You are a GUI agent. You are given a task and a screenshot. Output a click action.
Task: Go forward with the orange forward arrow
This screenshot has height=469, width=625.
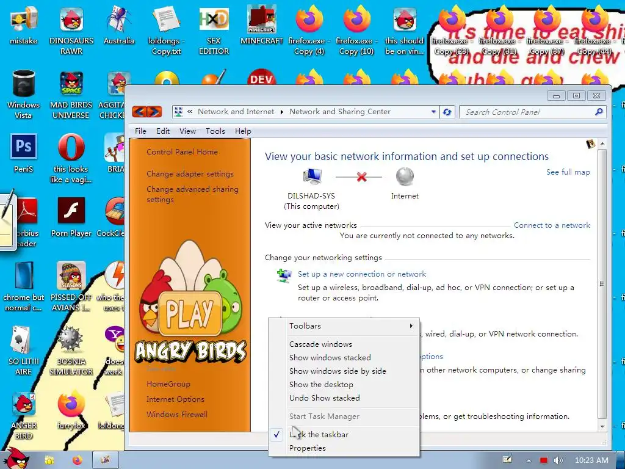154,112
